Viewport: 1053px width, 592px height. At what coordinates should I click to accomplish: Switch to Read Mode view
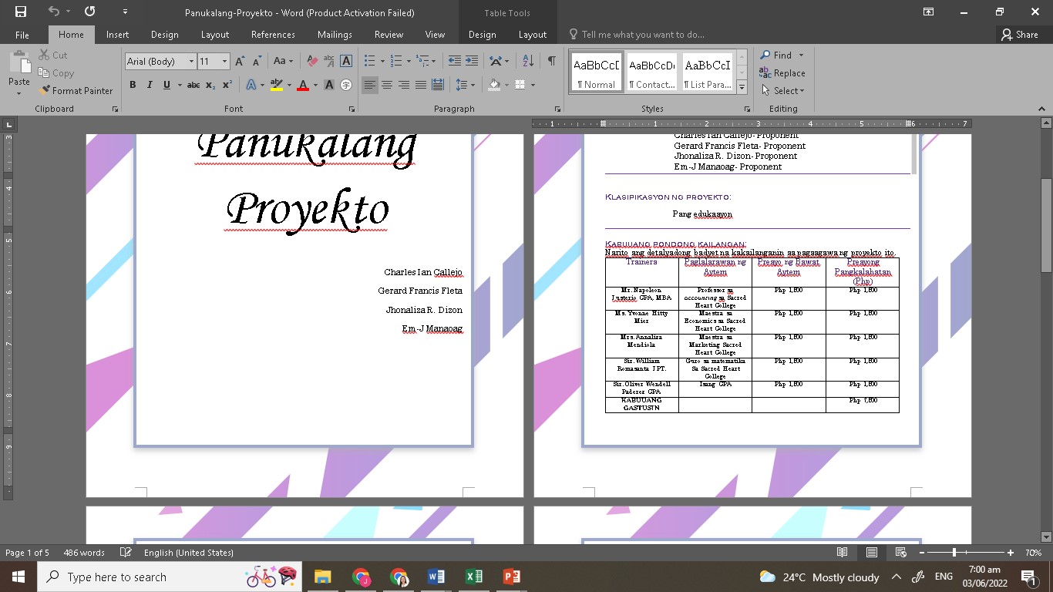843,553
